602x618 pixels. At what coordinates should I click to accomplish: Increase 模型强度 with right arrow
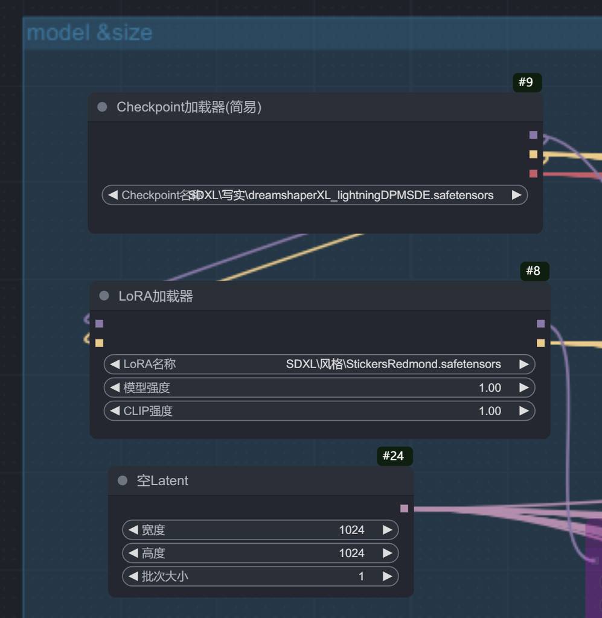click(524, 387)
